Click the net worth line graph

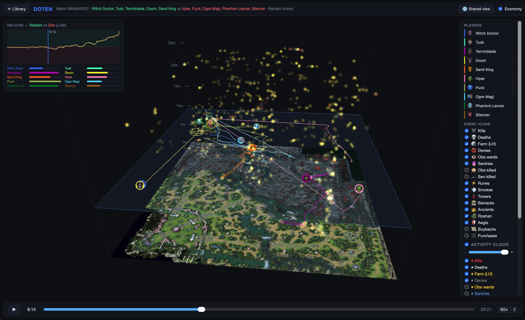63,47
